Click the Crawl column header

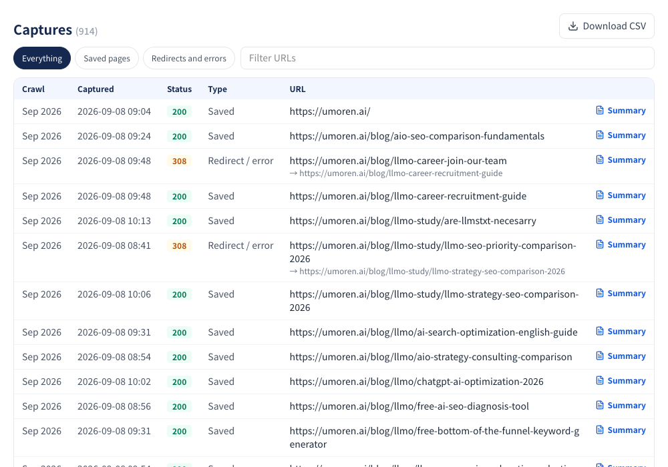click(x=33, y=89)
